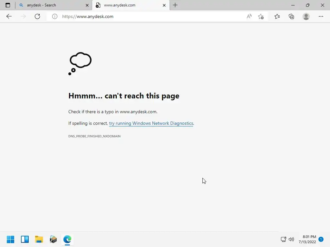This screenshot has height=247, width=330.
Task: Open the Windows Start menu
Action: coord(11,239)
